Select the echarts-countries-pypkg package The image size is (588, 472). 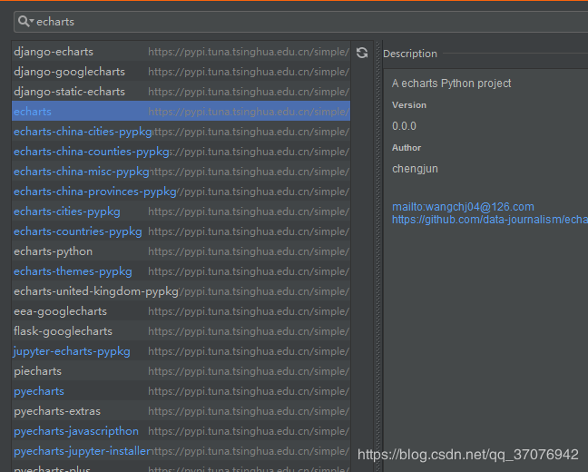181,231
